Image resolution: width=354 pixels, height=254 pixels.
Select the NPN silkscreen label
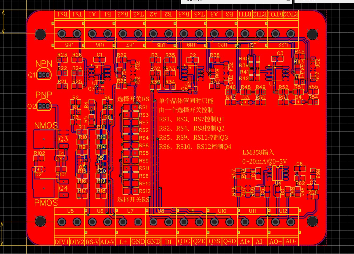click(44, 64)
